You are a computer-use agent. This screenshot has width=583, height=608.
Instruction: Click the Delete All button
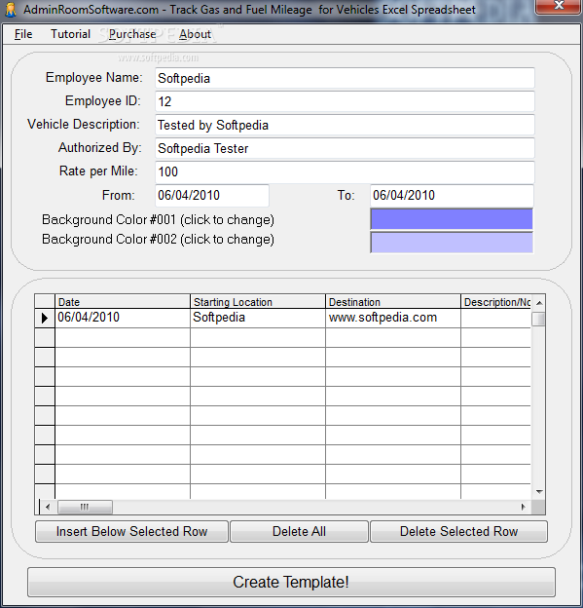[x=299, y=531]
